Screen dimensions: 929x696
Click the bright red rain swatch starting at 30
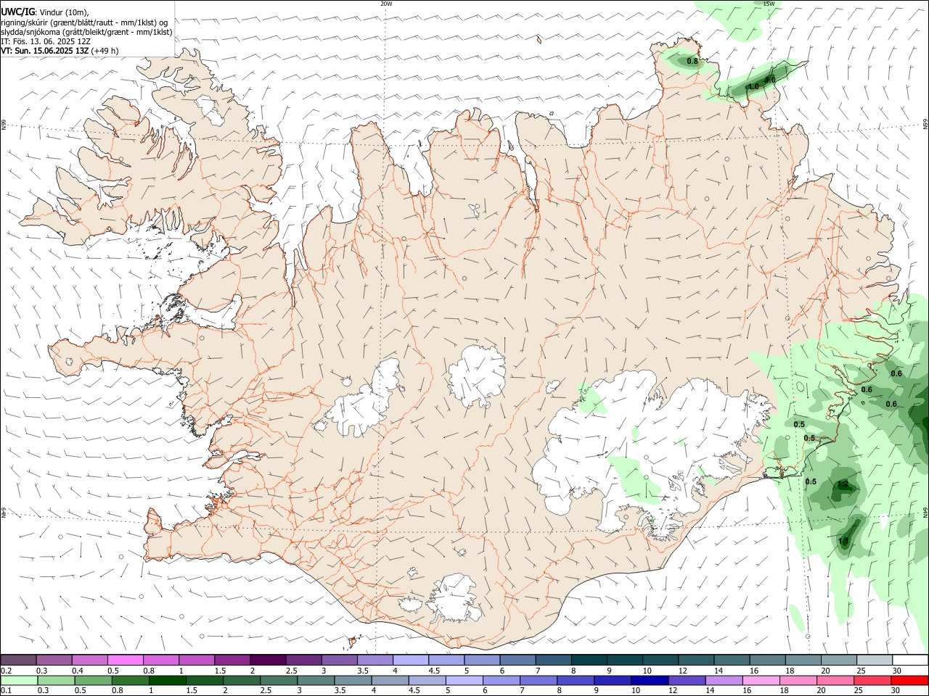[x=909, y=680]
